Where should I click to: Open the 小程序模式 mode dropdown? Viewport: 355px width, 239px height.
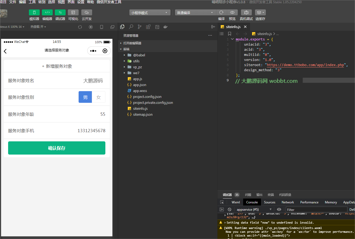point(150,13)
